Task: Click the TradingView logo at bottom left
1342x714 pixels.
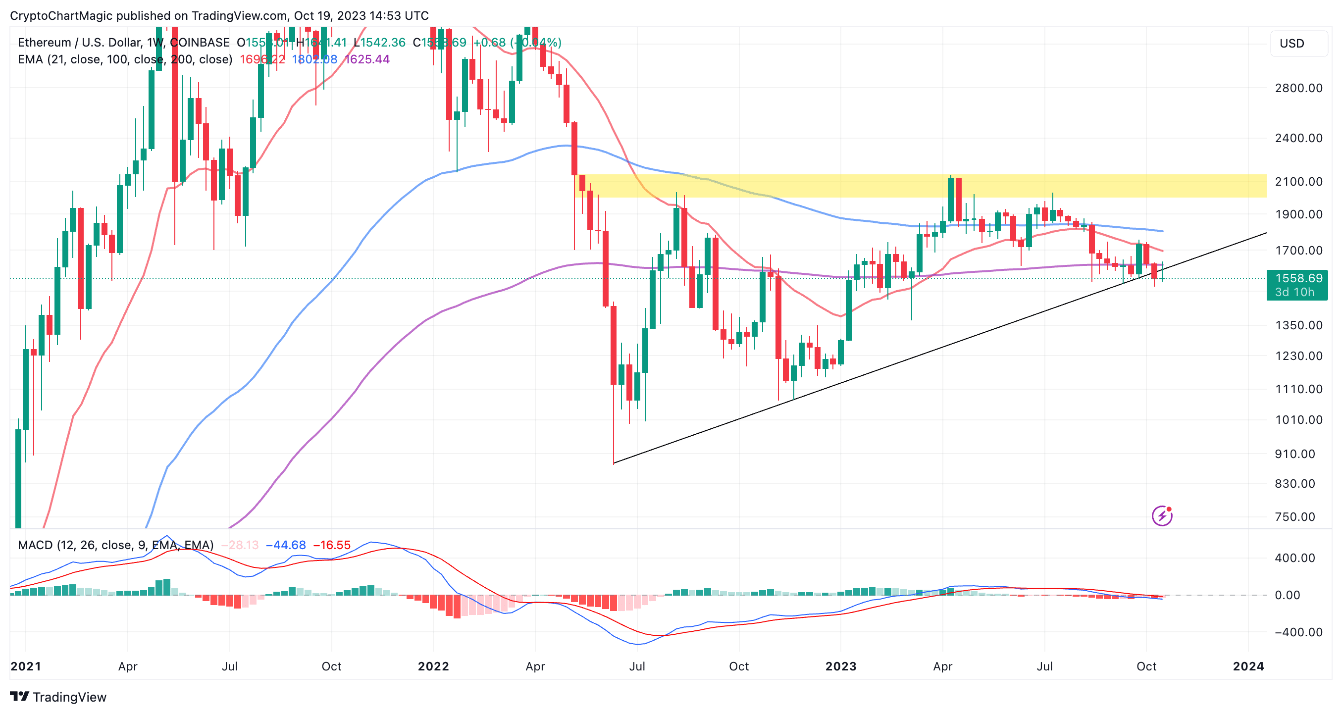Action: pos(58,697)
